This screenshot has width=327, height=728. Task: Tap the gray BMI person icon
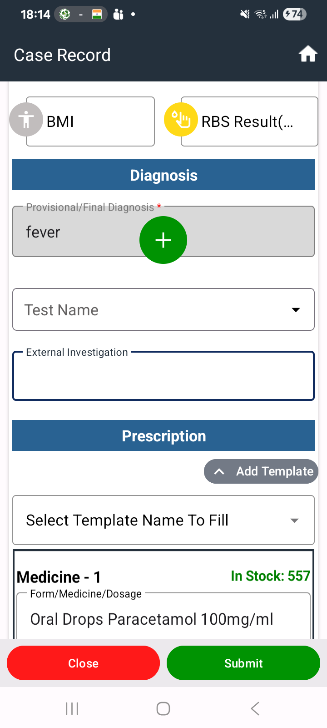(x=26, y=120)
